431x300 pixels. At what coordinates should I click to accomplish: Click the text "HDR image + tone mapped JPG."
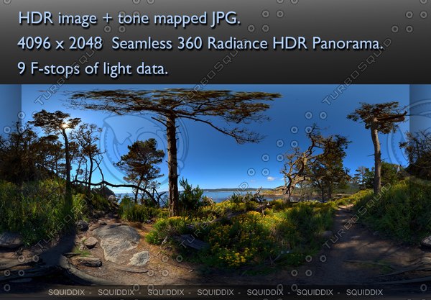pos(129,19)
